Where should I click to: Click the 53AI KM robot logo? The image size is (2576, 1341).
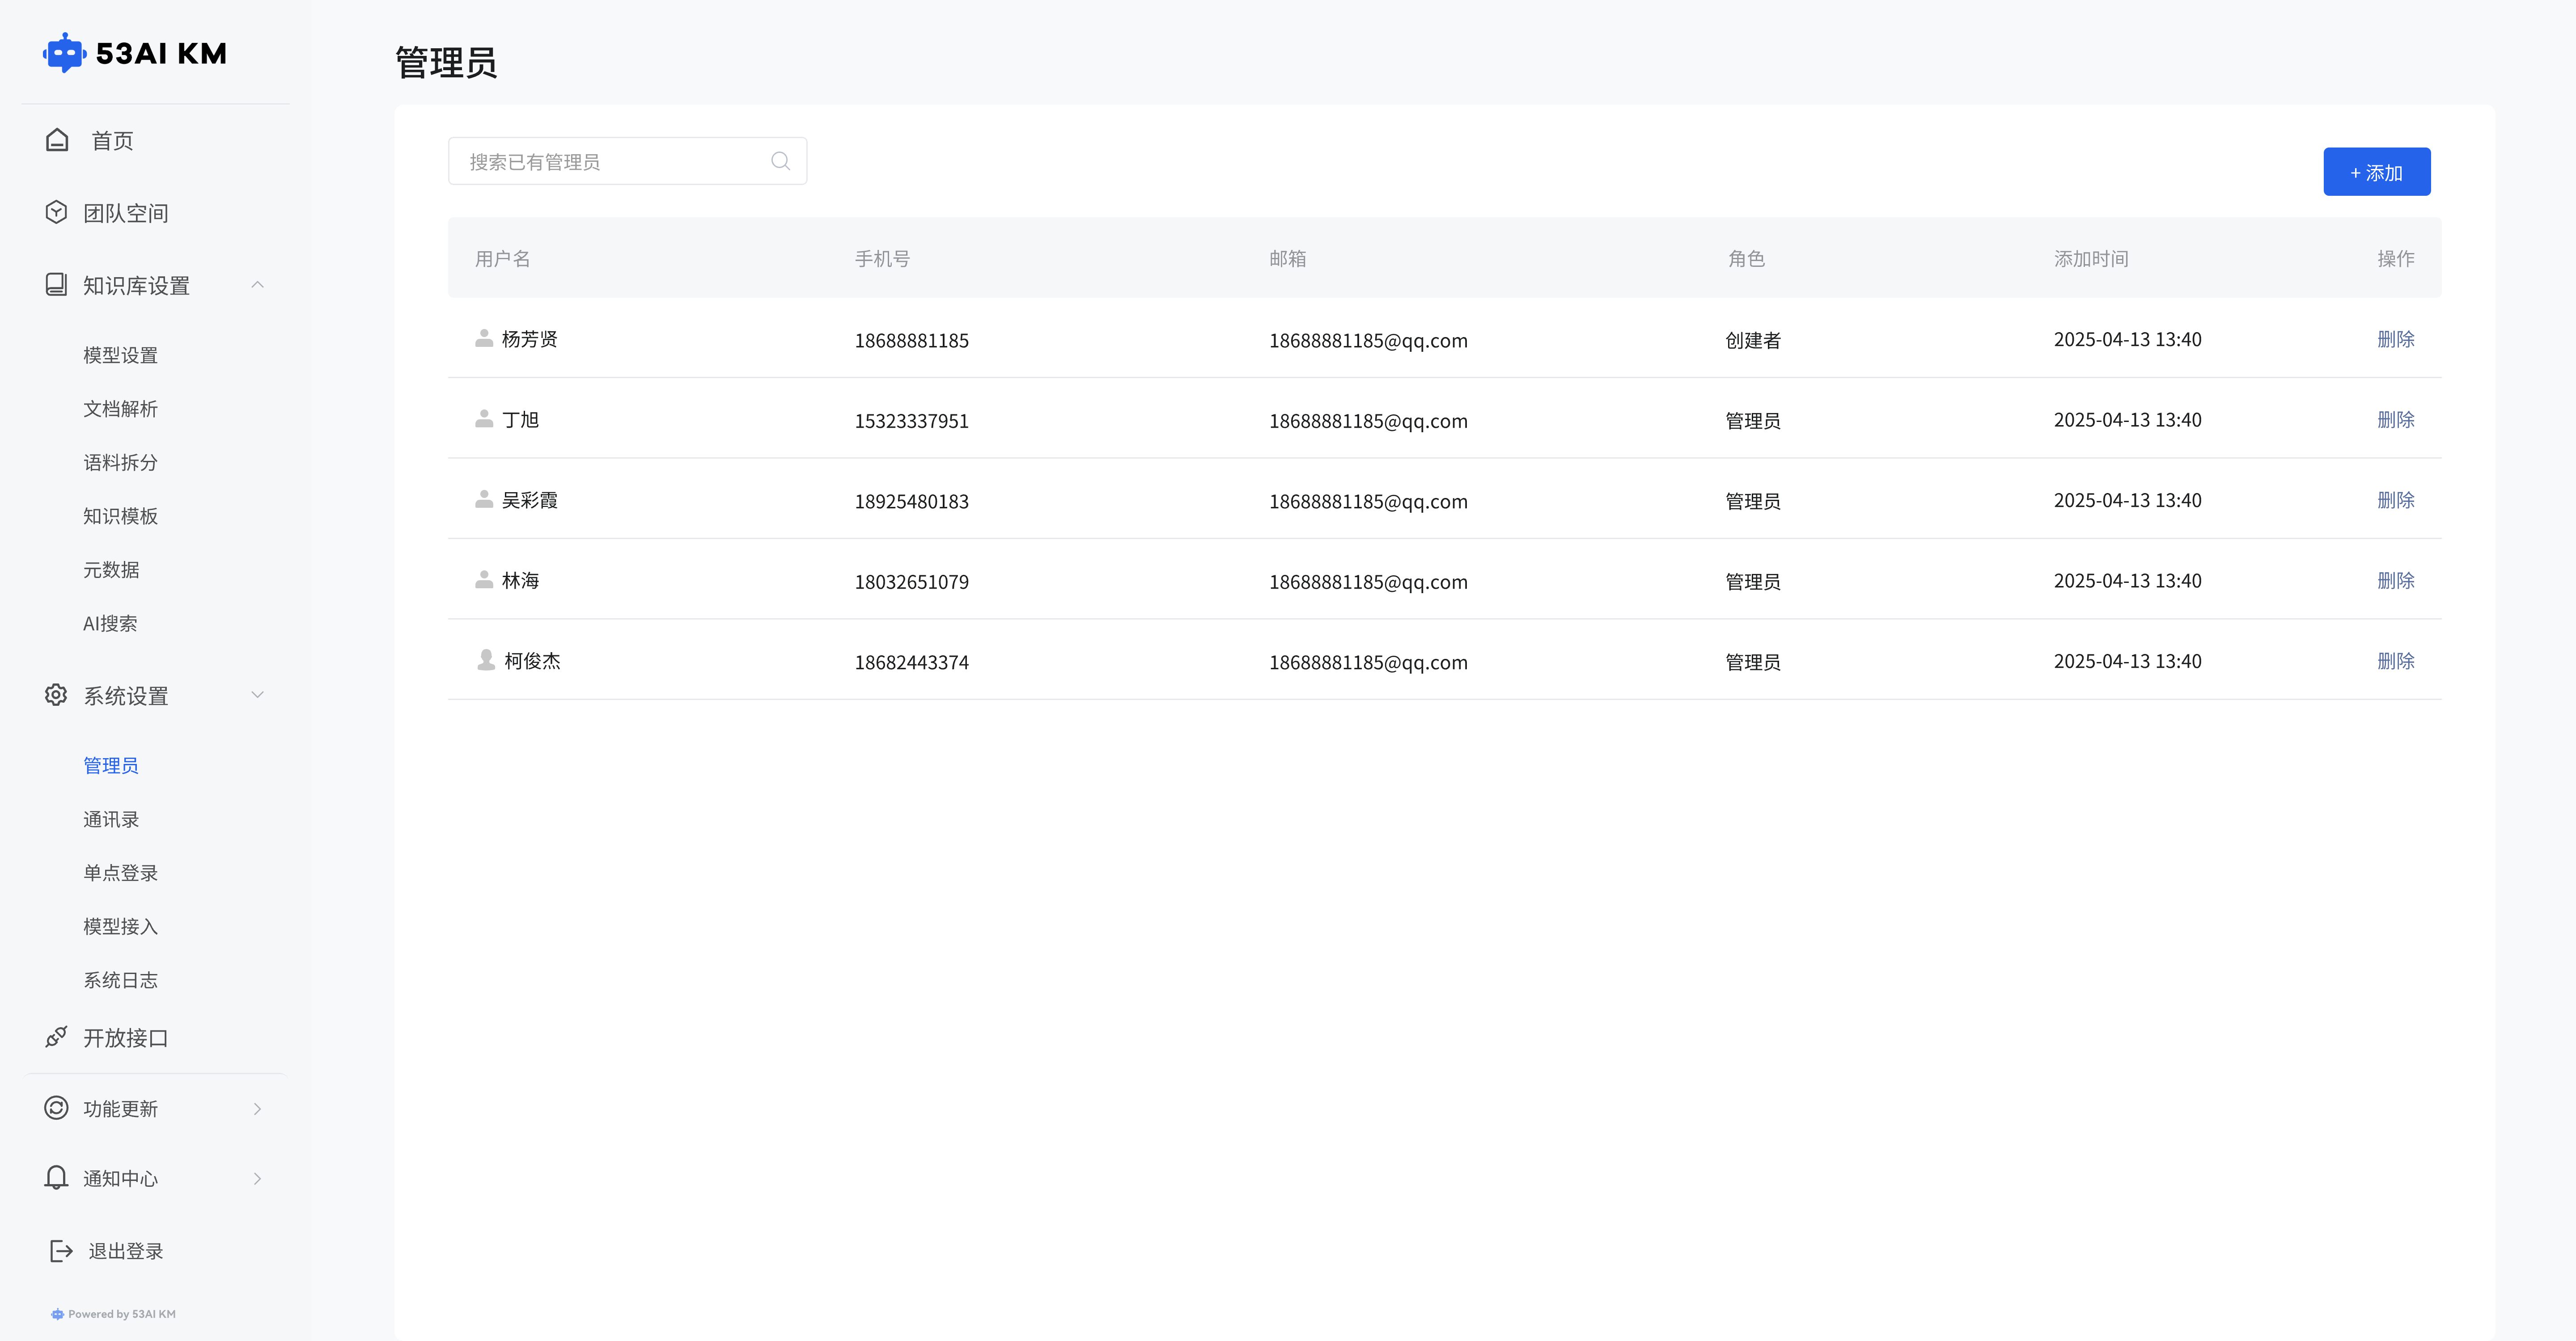coord(64,53)
